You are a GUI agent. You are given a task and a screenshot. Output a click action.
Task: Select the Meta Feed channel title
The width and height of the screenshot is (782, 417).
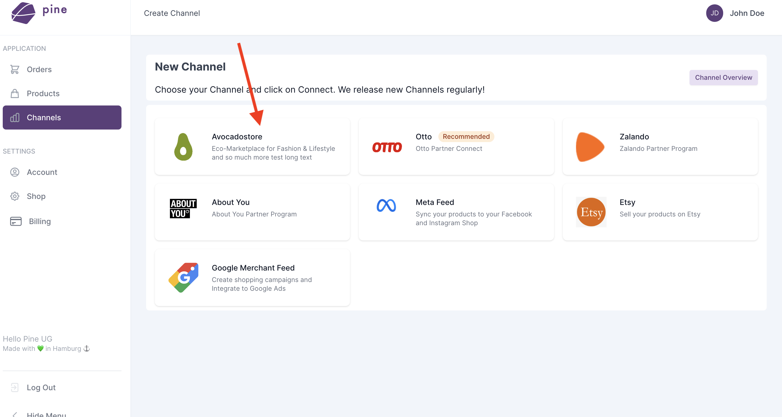pos(435,202)
